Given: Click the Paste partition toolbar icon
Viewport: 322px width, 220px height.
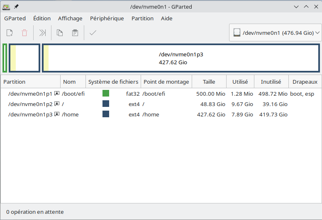Looking at the screenshot, I should pos(75,33).
